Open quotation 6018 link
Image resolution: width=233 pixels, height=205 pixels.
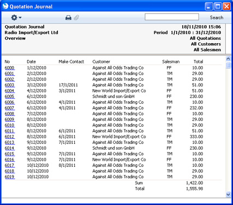coord(10,171)
